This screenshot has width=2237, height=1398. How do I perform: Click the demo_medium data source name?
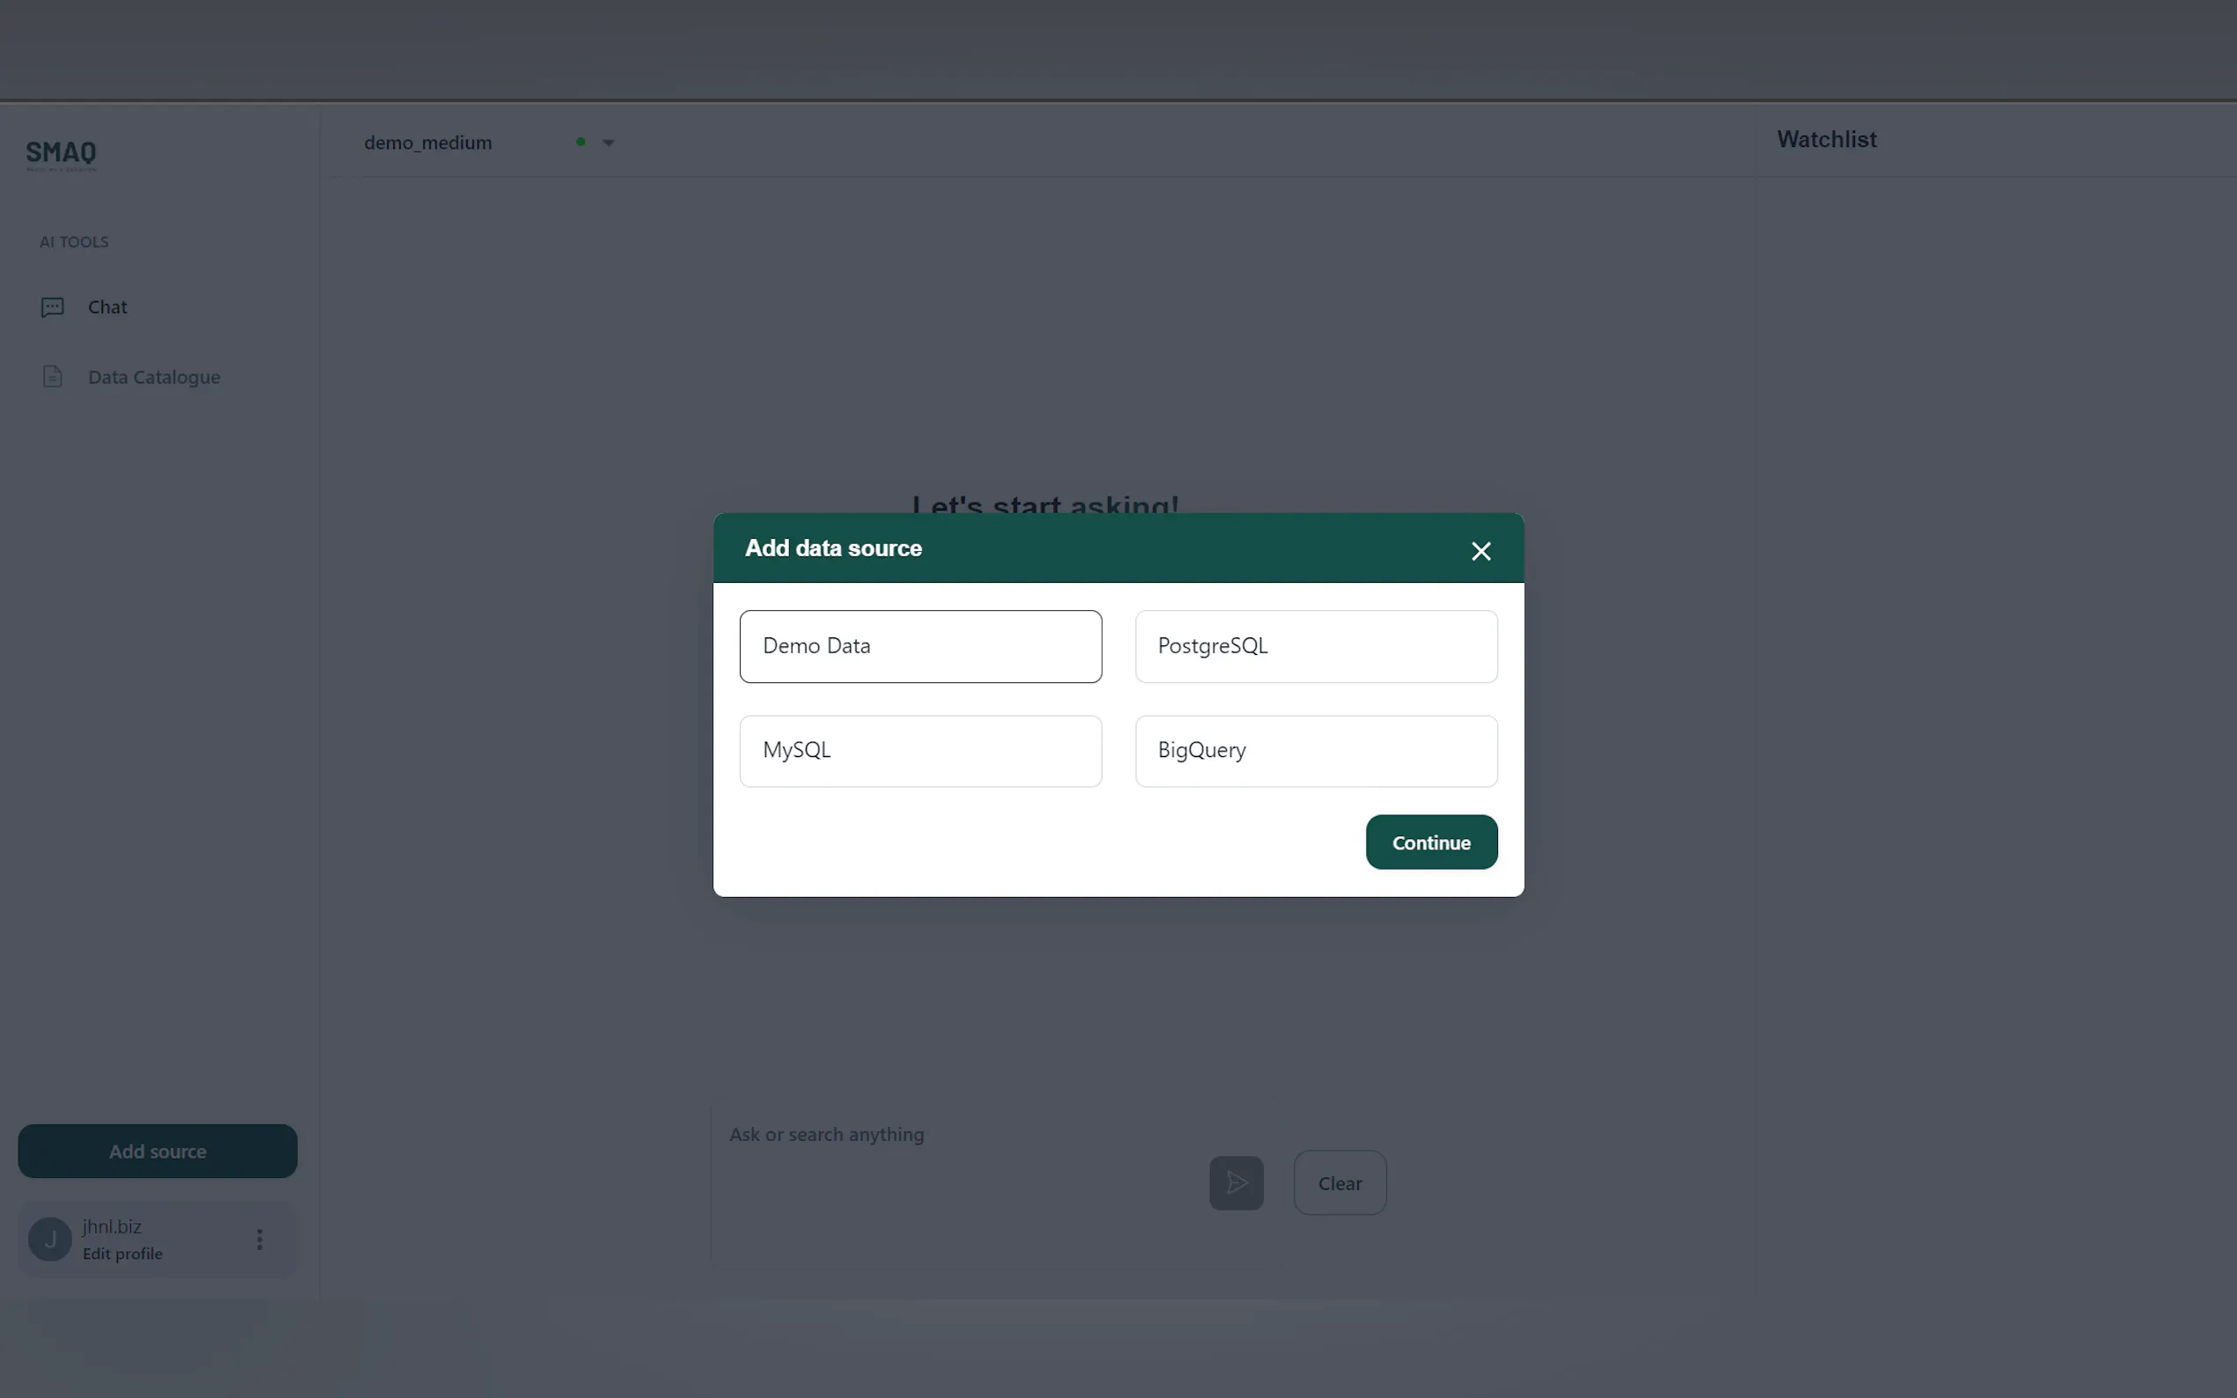click(428, 143)
